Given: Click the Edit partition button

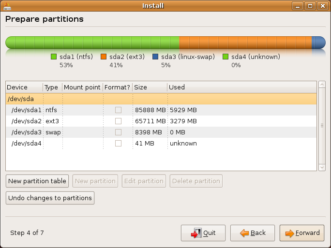Looking at the screenshot, I should pyautogui.click(x=144, y=181).
